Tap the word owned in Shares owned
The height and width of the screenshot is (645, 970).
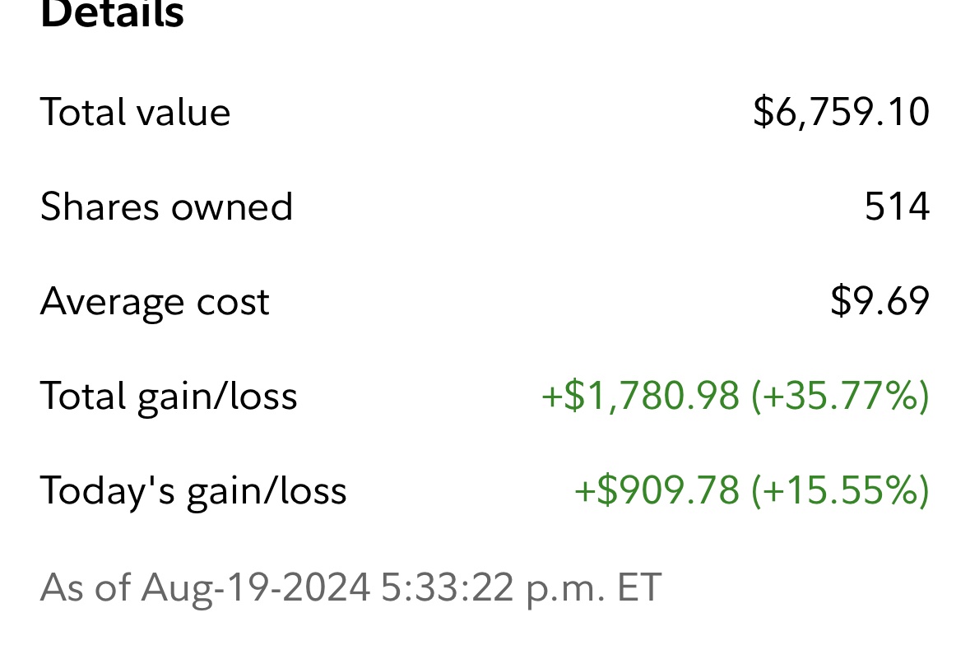231,206
